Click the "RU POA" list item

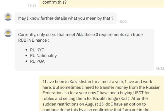pos(37,61)
